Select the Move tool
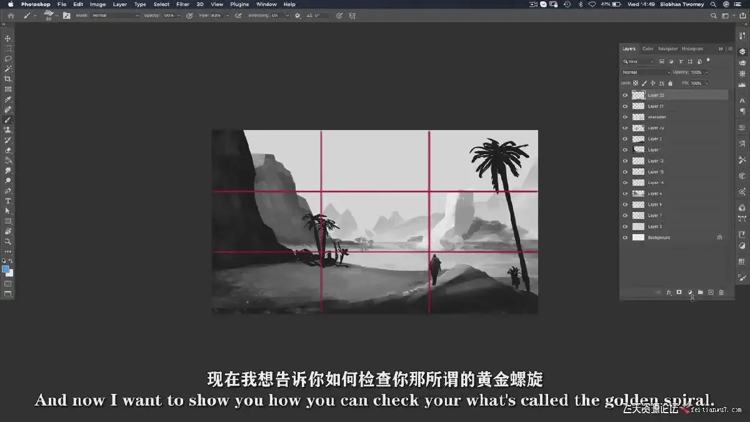 tap(8, 39)
